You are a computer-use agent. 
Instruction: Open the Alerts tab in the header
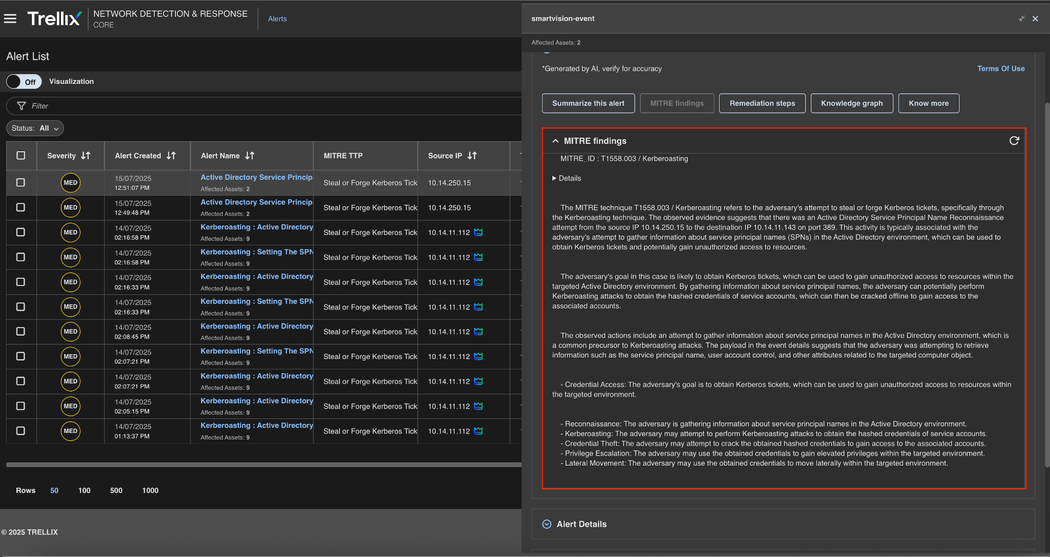(x=277, y=19)
